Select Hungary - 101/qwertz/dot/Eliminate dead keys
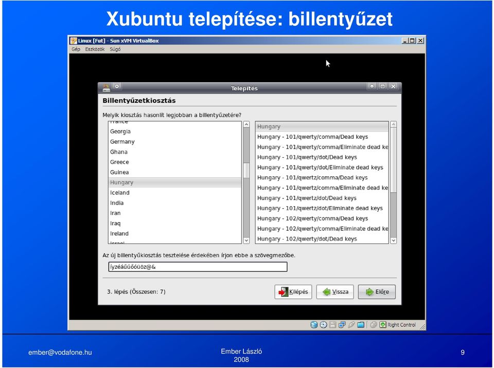The height and width of the screenshot is (368, 494). click(322, 208)
